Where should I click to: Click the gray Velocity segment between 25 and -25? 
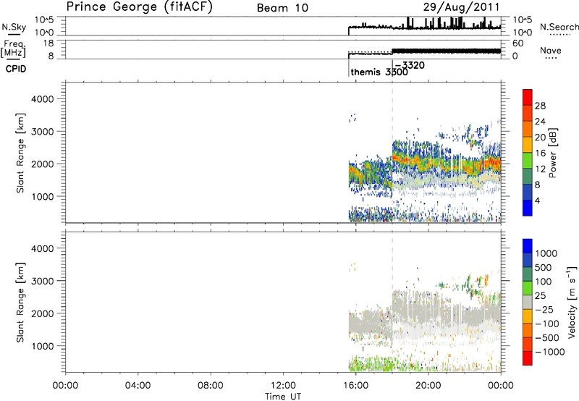point(528,302)
